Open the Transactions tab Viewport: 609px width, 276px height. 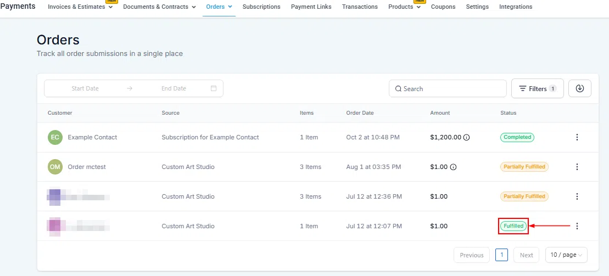coord(360,7)
